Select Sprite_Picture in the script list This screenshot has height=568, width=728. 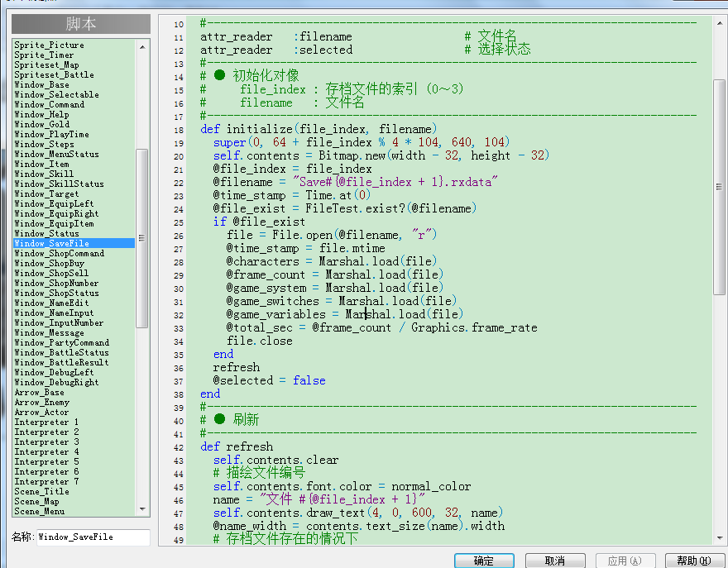49,45
